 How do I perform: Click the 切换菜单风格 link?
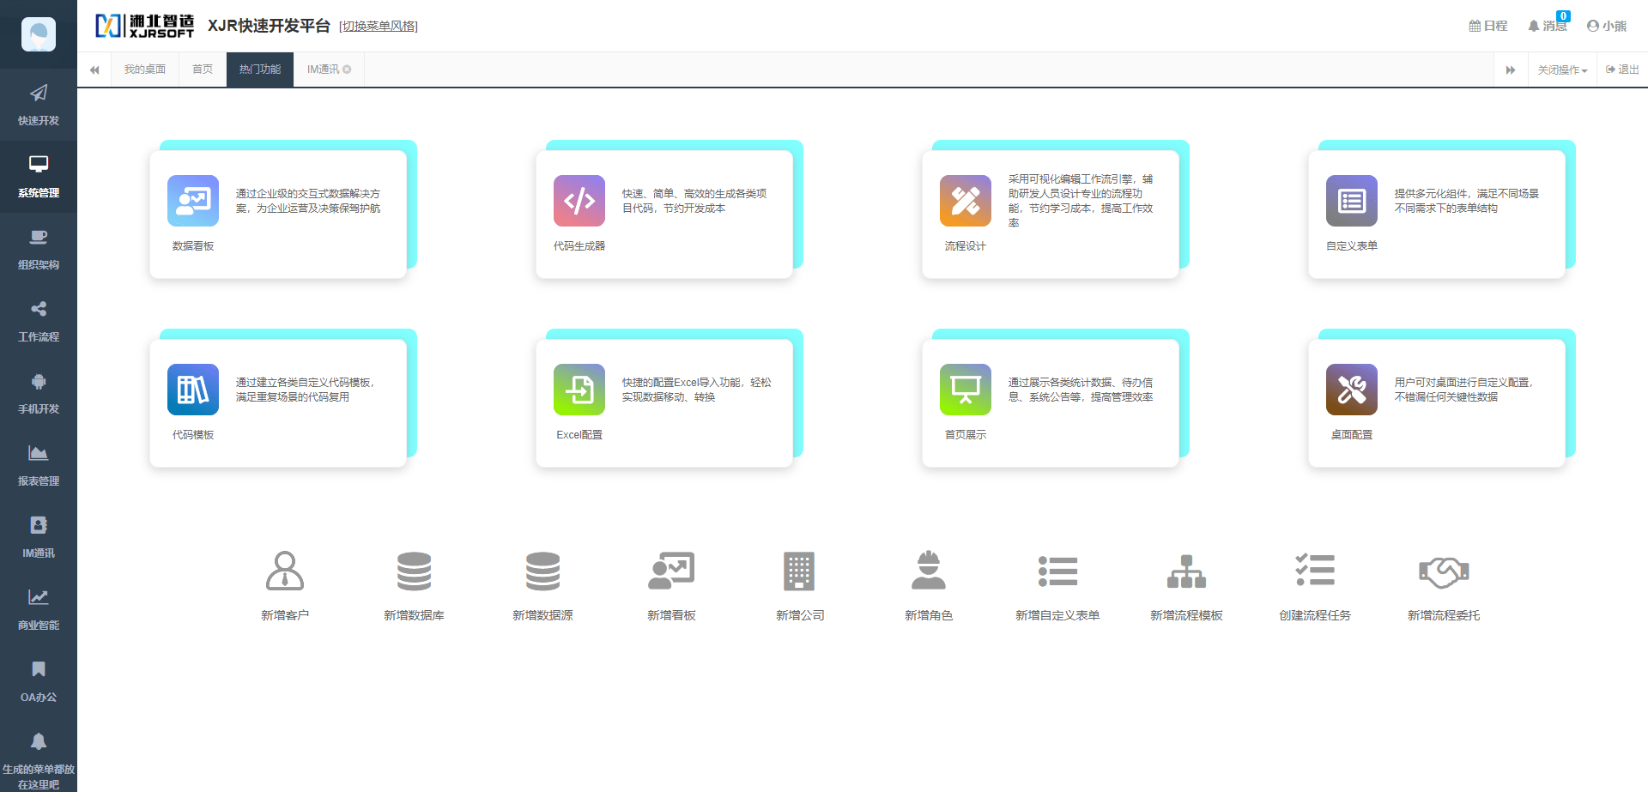[x=379, y=27]
